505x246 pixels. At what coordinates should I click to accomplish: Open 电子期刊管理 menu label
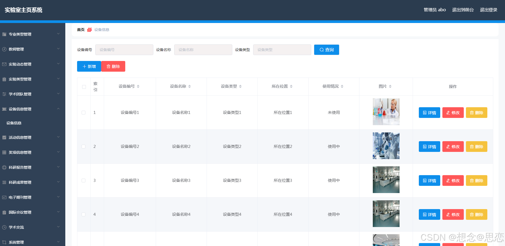[20, 197]
